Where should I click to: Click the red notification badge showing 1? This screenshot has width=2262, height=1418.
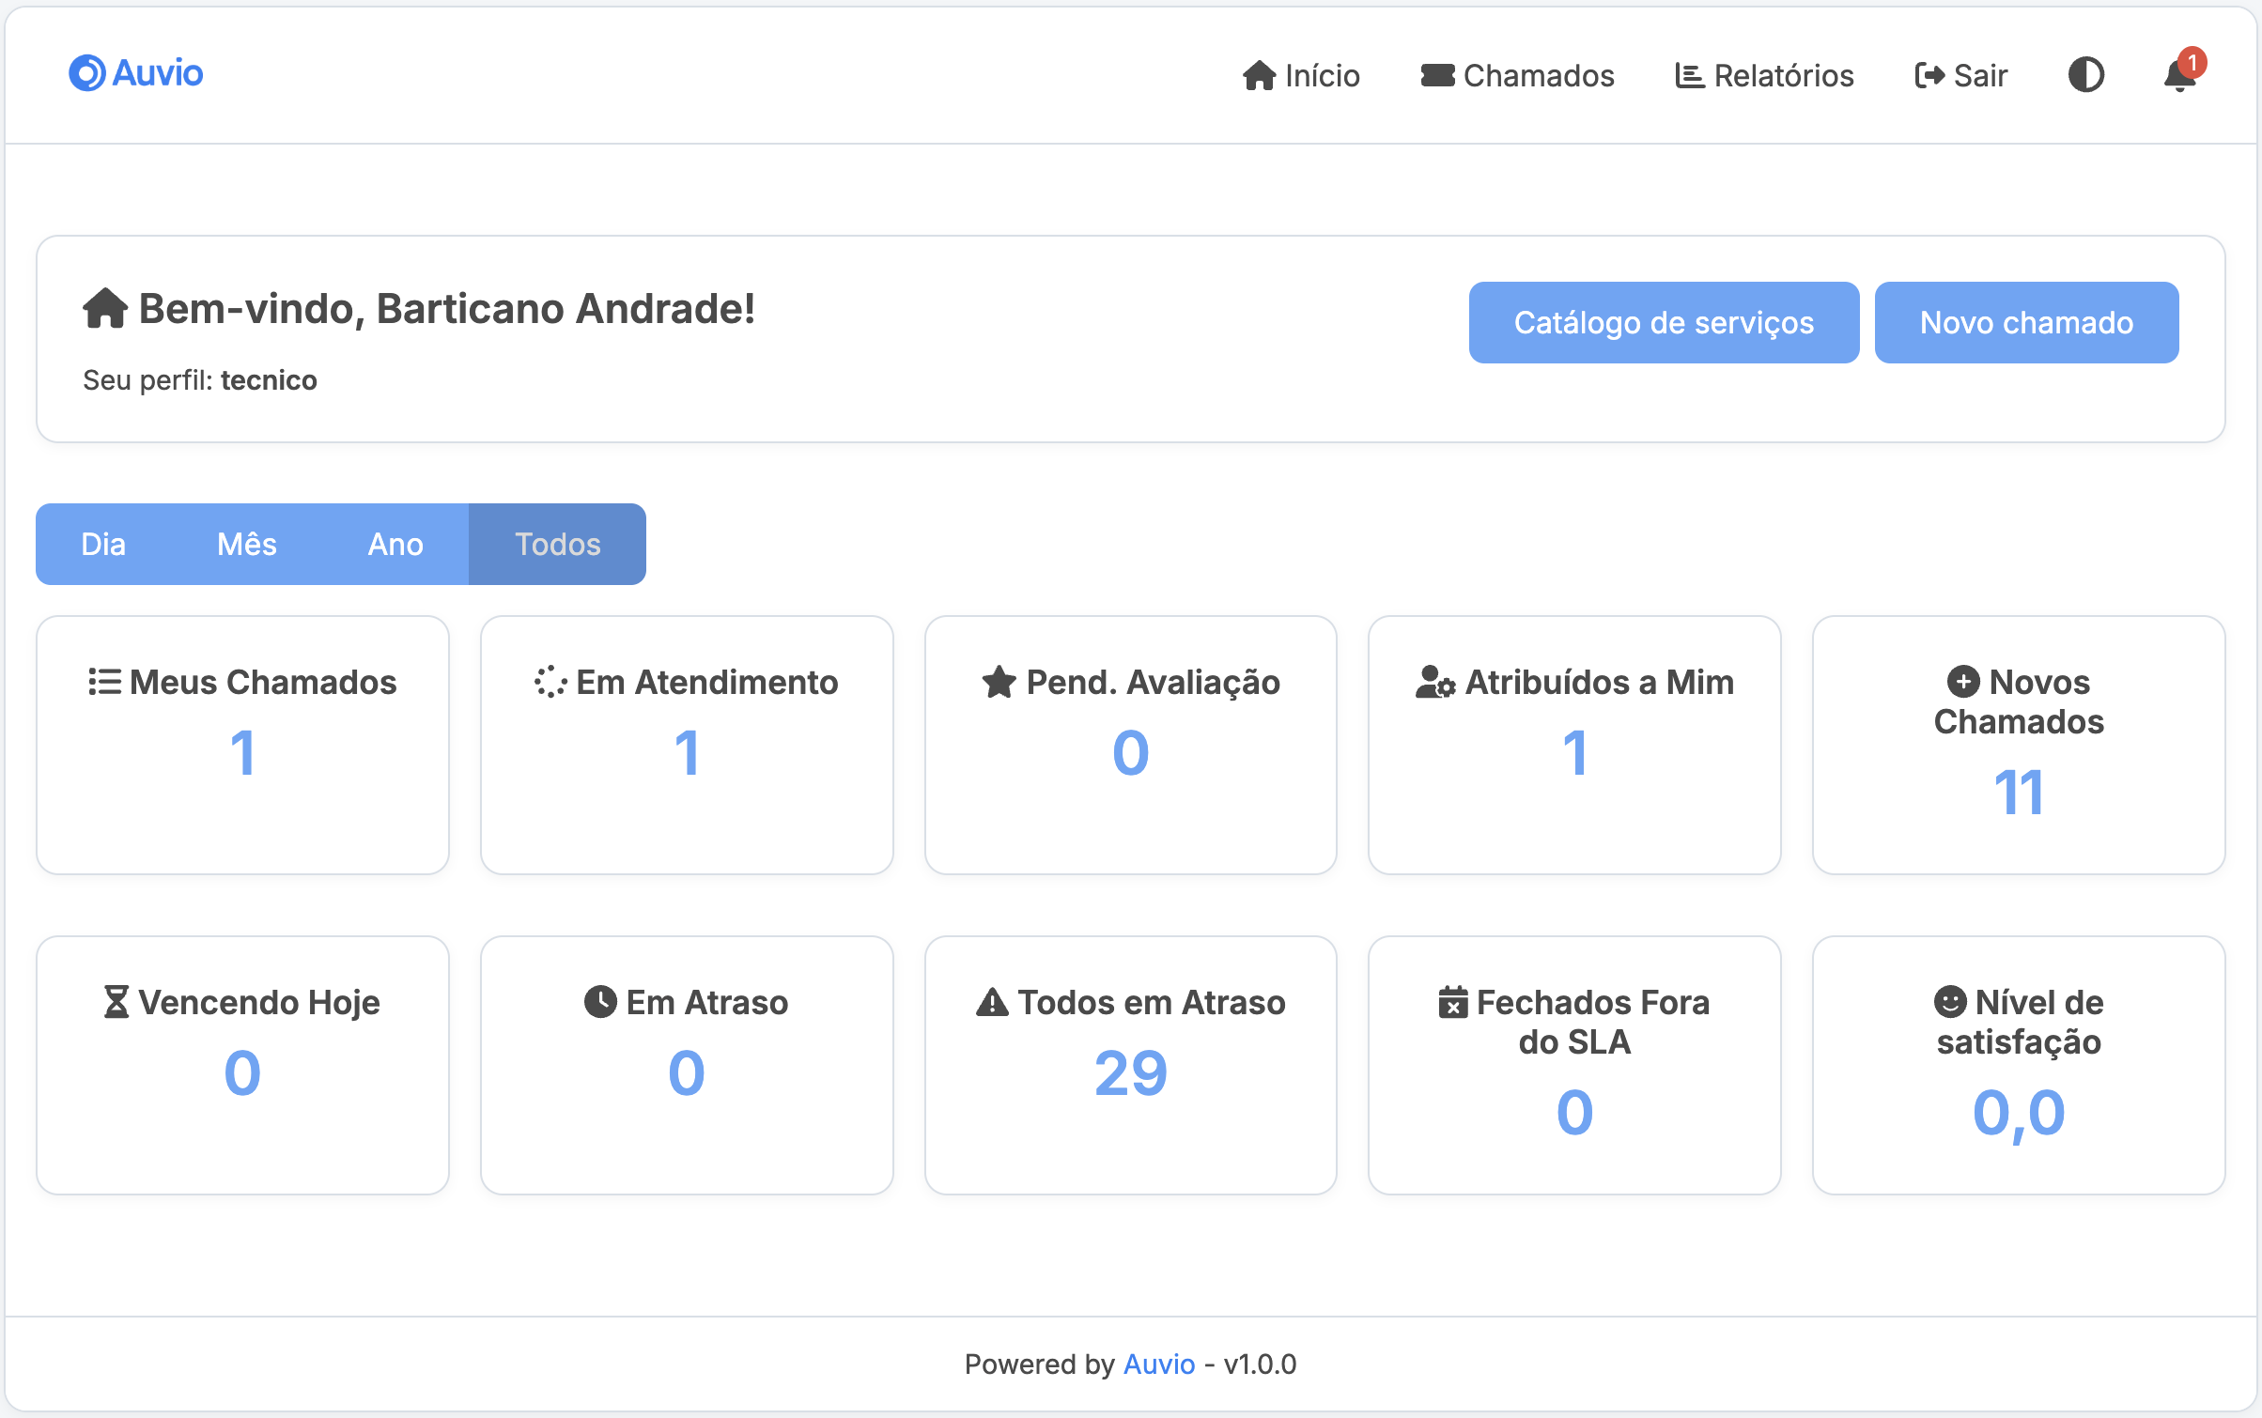point(2192,63)
